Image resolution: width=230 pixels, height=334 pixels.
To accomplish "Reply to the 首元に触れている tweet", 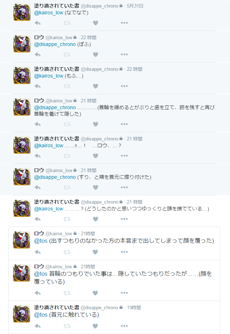I will (37, 326).
